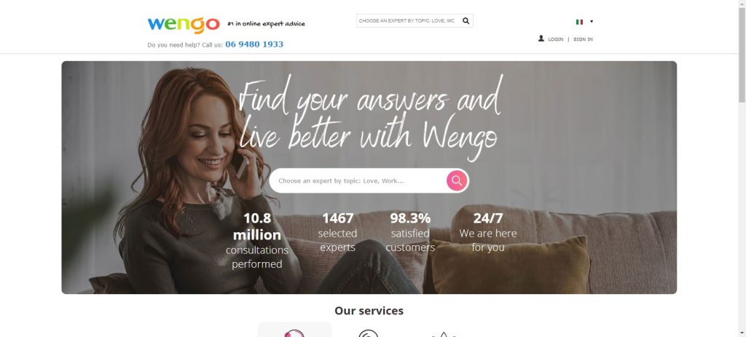Select the lotus-shaped service icon
This screenshot has width=746, height=337.
(x=444, y=334)
